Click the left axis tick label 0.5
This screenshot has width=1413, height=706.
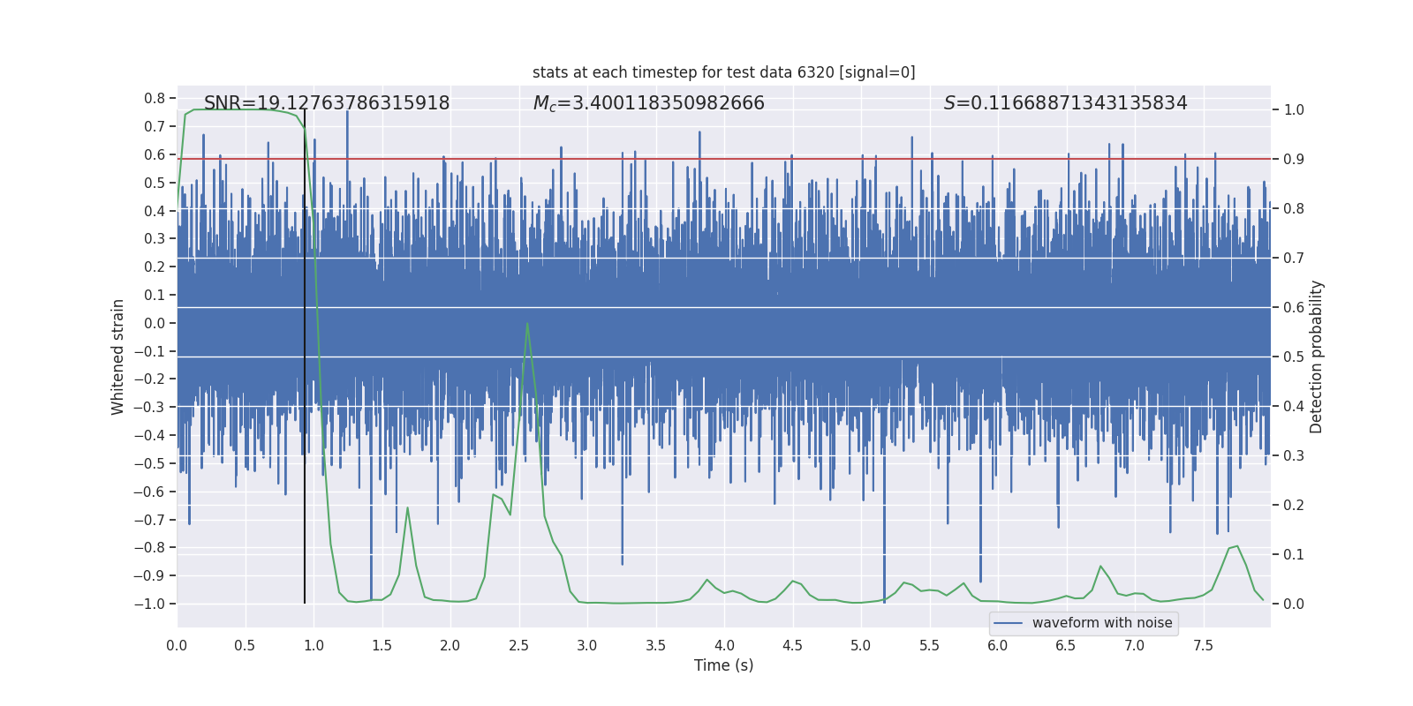[155, 183]
